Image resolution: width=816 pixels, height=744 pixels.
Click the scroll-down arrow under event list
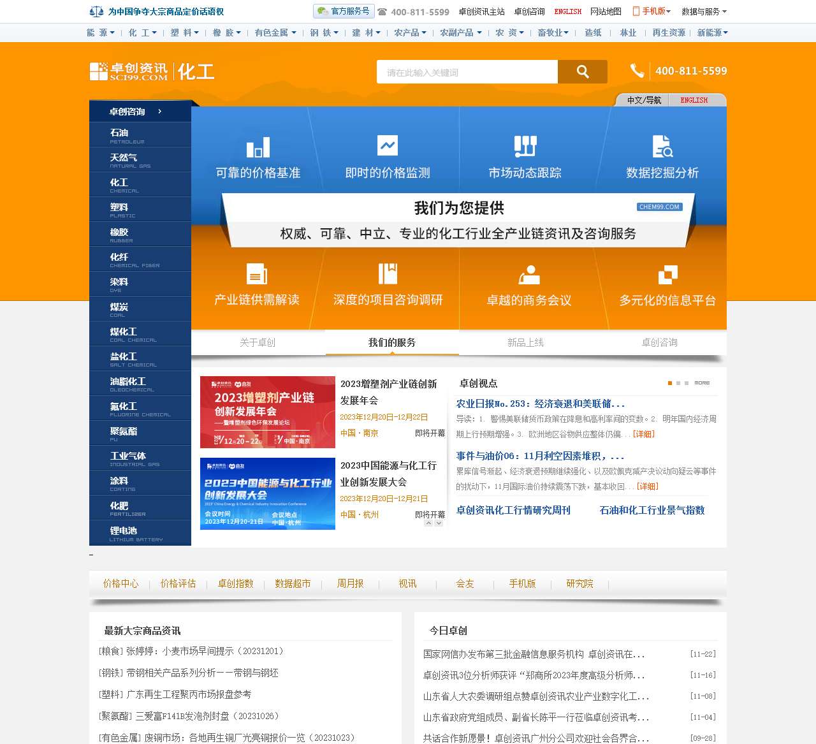coord(439,523)
